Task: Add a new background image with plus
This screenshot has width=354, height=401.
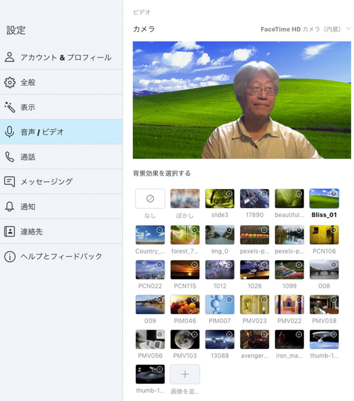Action: point(185,374)
